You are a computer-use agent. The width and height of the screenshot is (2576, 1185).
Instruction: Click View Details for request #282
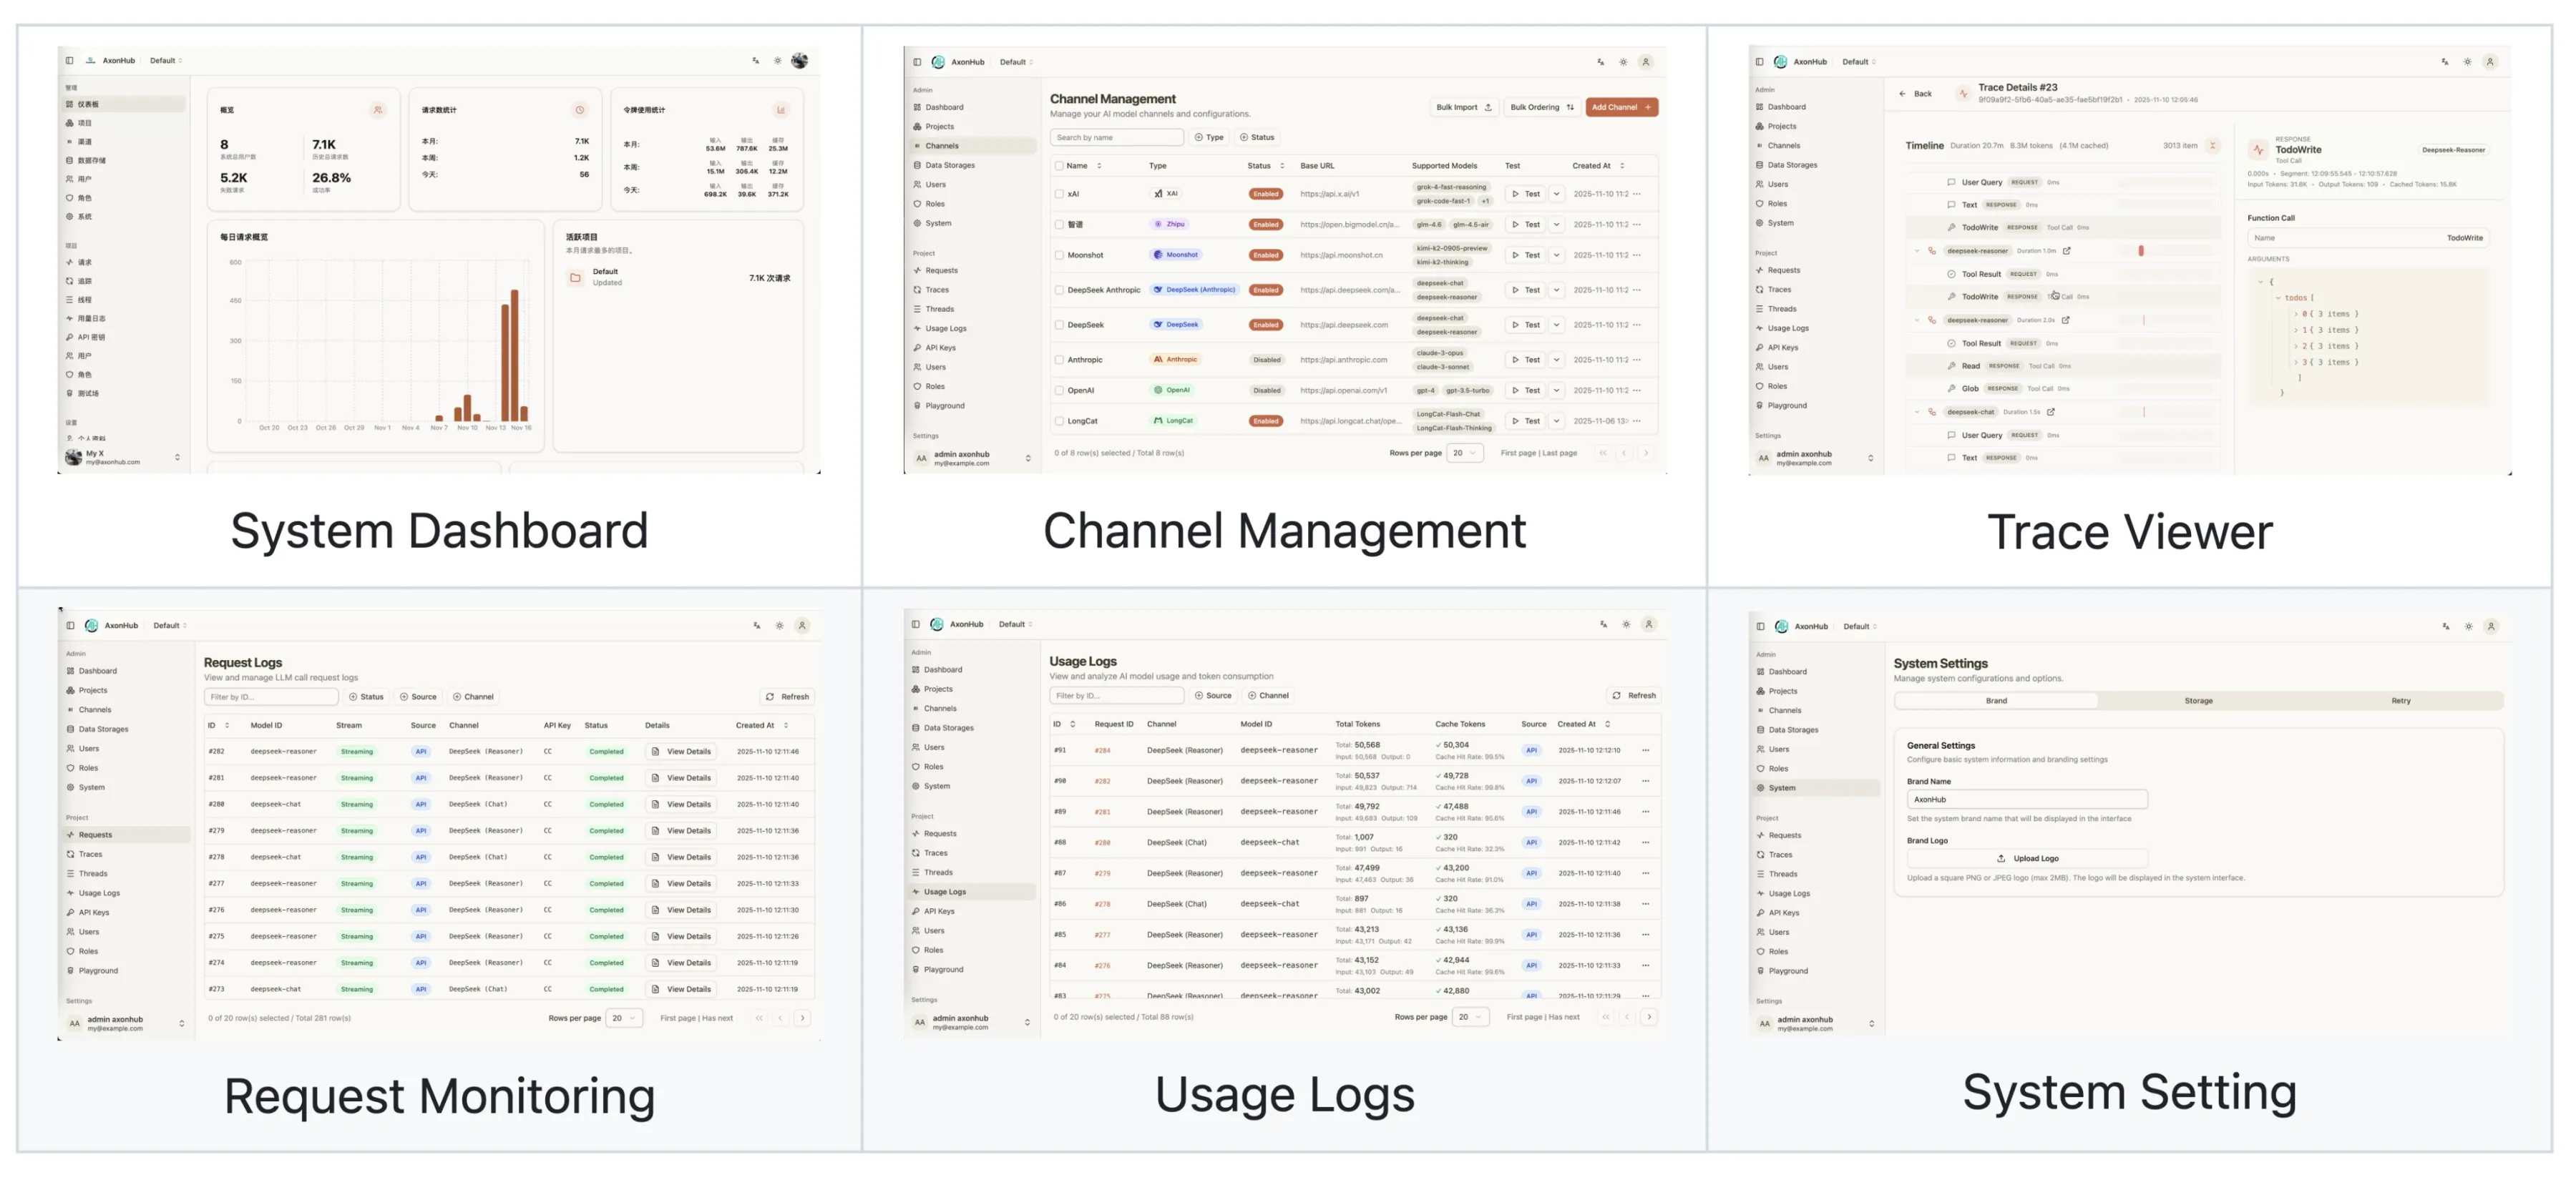click(x=681, y=752)
